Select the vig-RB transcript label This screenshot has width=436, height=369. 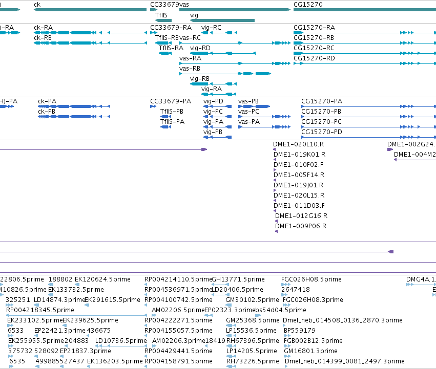(200, 79)
